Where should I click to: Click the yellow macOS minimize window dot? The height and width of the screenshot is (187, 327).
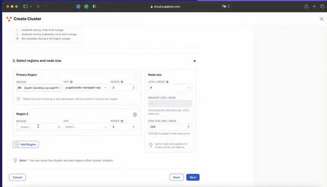12,7
